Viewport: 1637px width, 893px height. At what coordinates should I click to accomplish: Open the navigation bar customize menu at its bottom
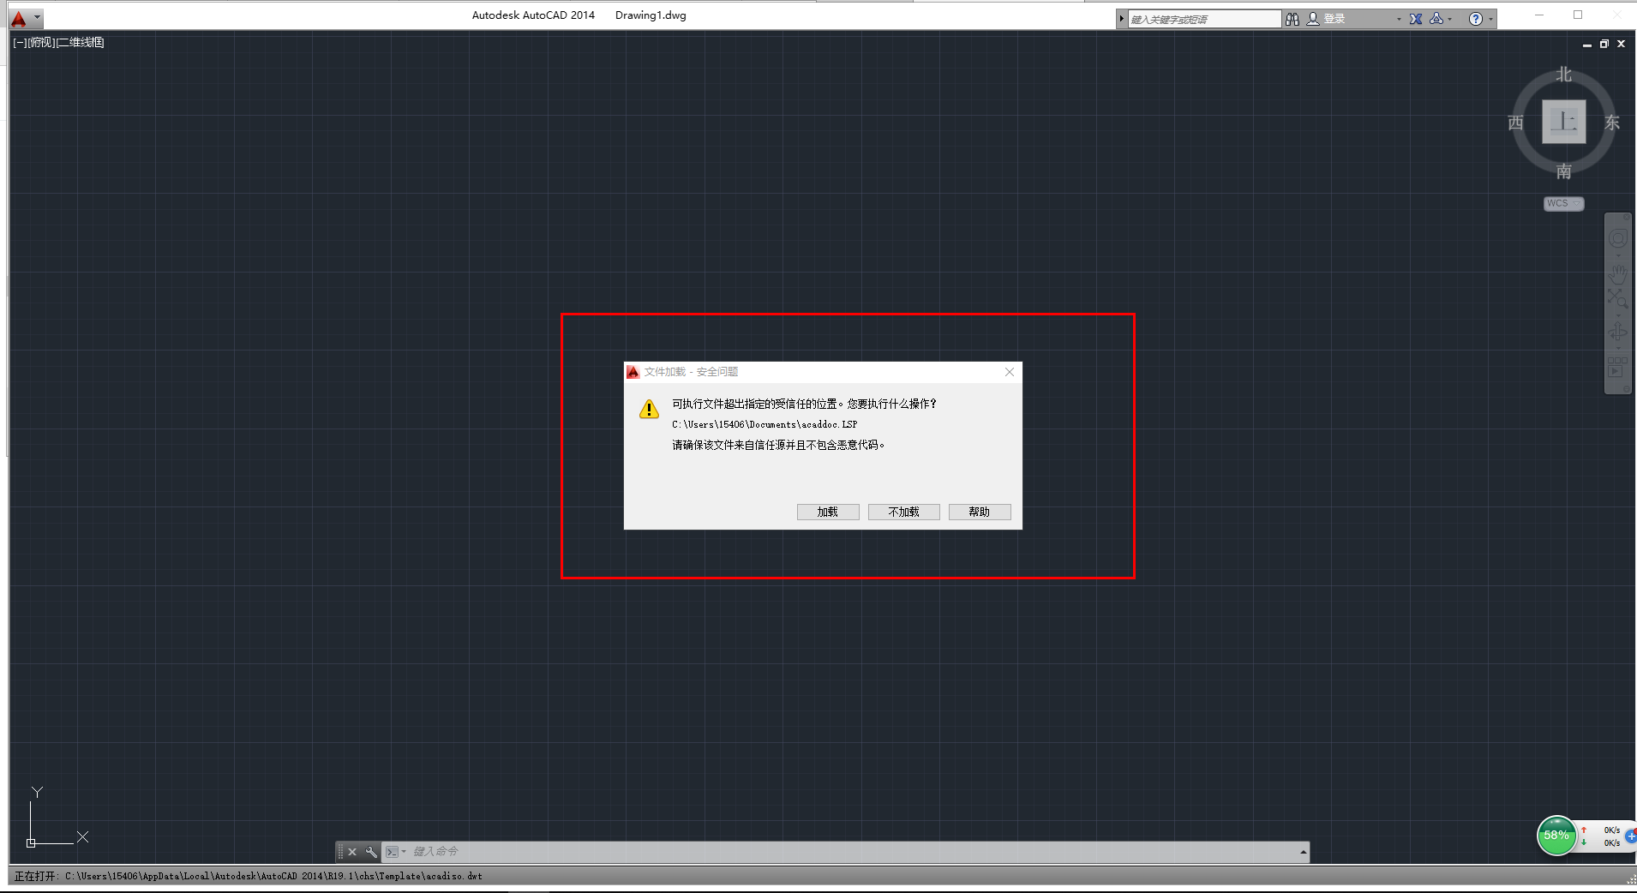tap(1626, 389)
